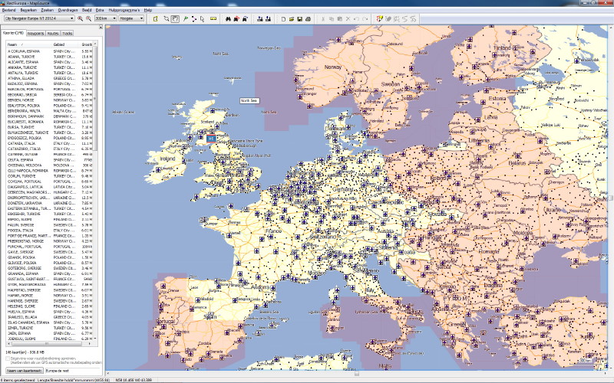Click the zoom out magnifier icon
Image resolution: width=614 pixels, height=383 pixels.
click(88, 18)
